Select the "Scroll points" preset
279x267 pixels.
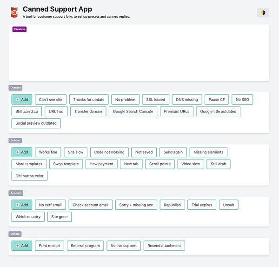point(160,164)
